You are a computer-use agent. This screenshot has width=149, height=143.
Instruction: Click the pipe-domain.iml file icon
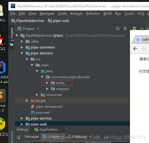coord(33,107)
